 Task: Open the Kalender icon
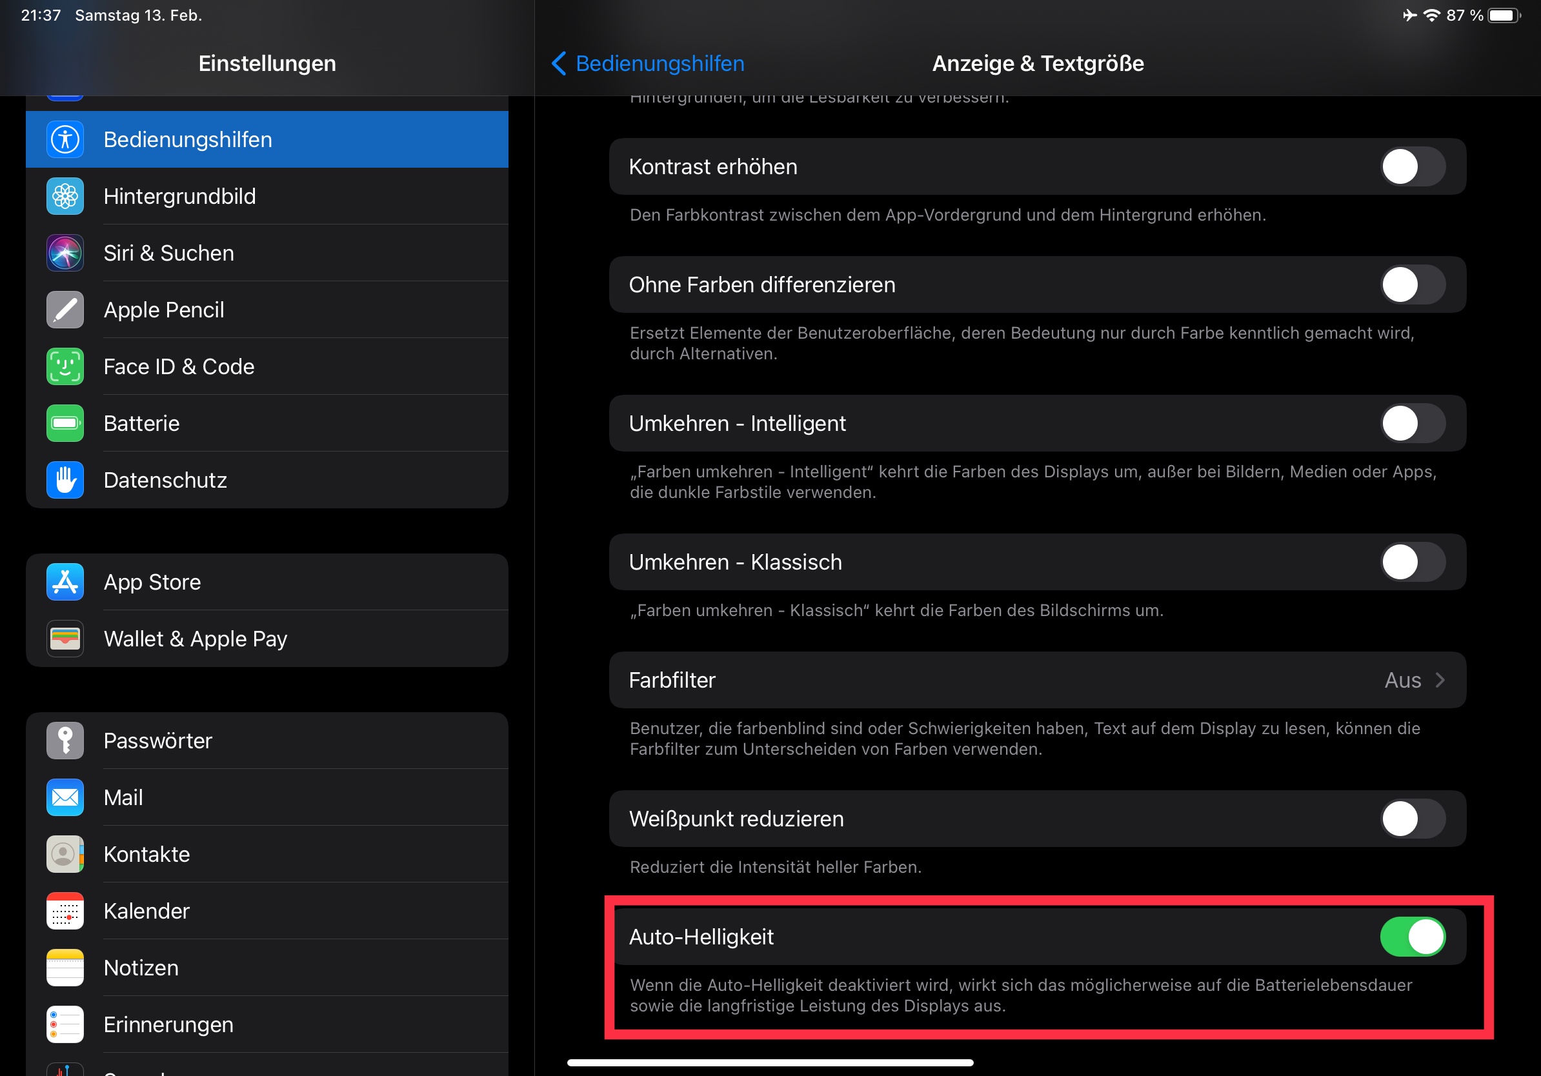[x=65, y=911]
